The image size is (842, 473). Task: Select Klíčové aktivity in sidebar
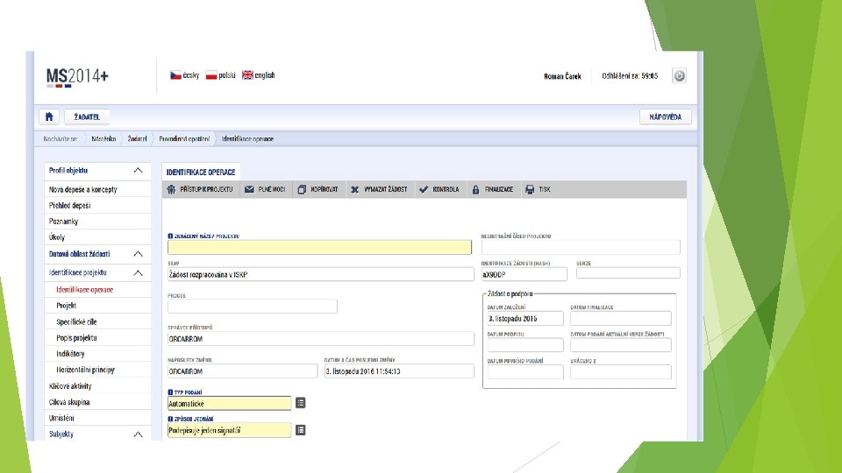pos(70,386)
